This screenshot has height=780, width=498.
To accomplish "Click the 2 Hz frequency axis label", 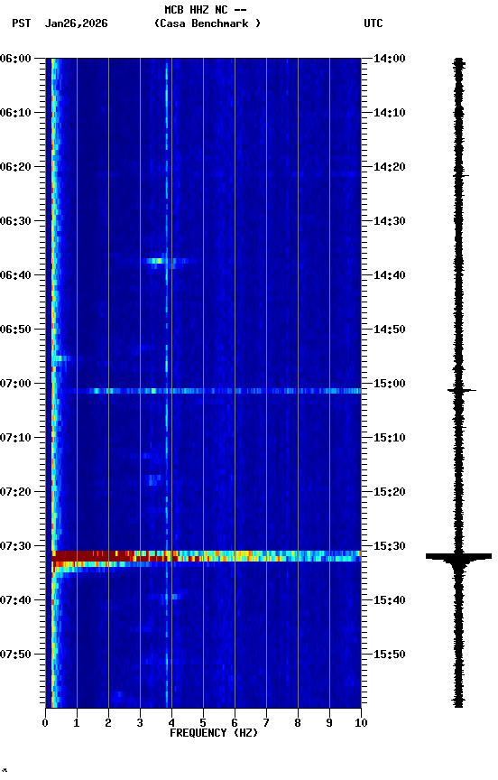I will point(108,723).
